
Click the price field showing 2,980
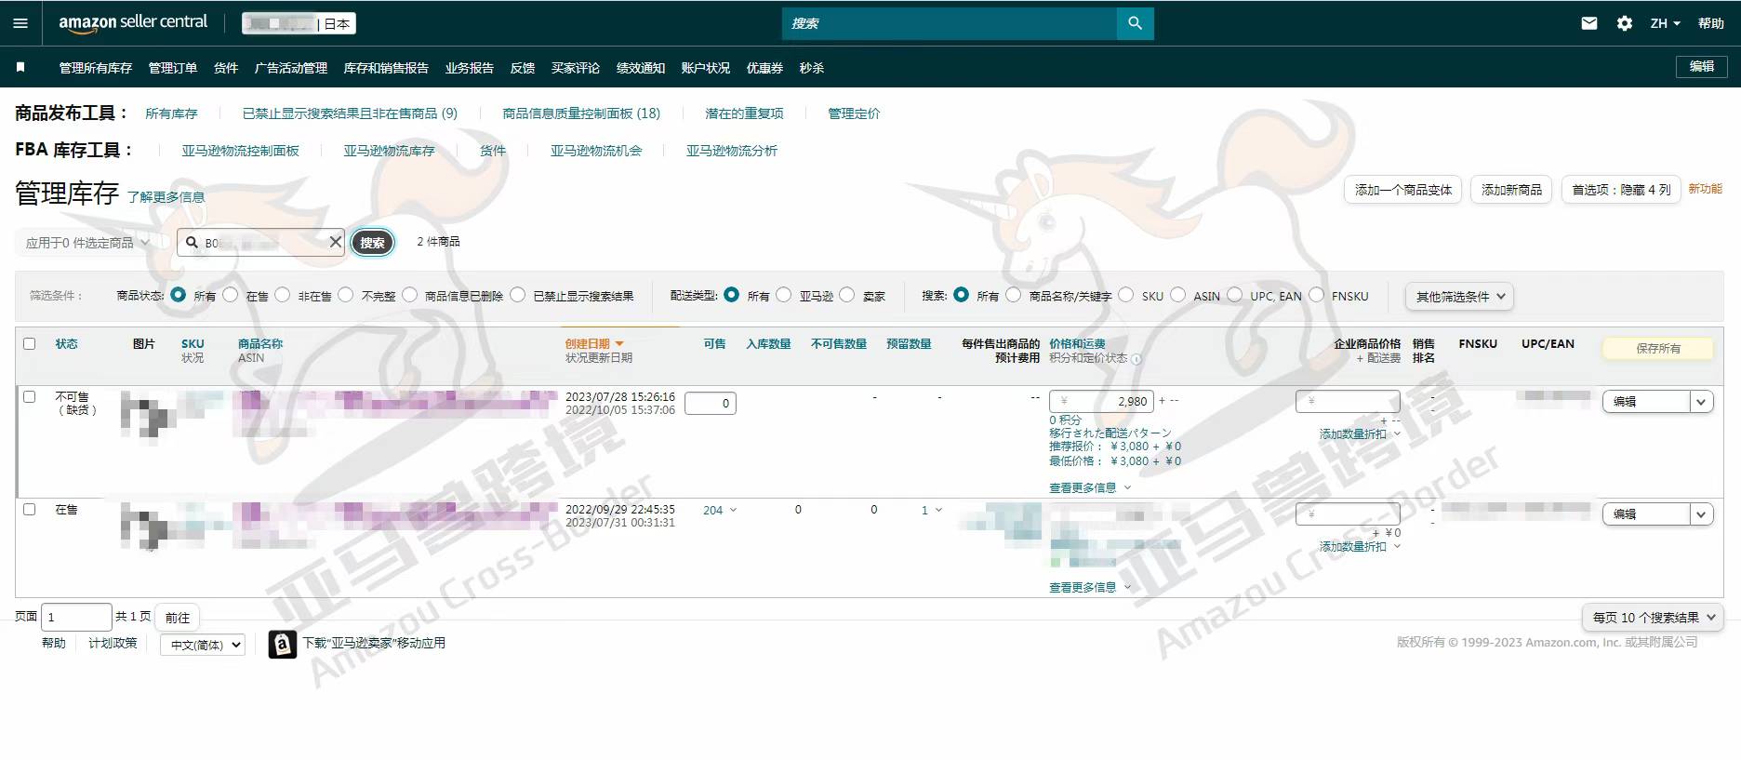pyautogui.click(x=1101, y=401)
